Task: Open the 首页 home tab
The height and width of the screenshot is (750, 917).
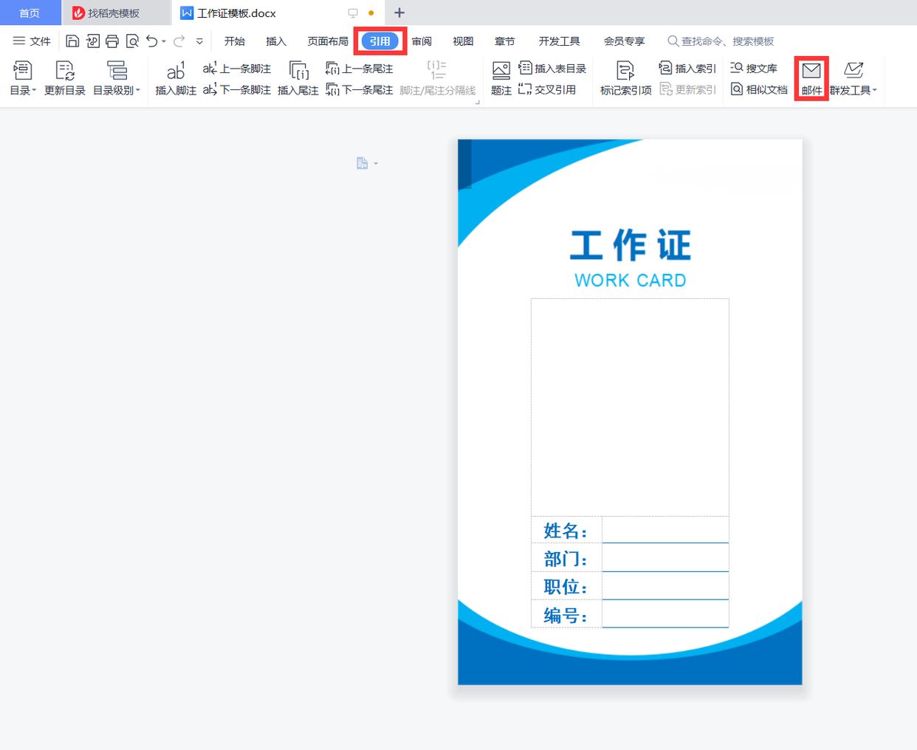Action: (30, 13)
